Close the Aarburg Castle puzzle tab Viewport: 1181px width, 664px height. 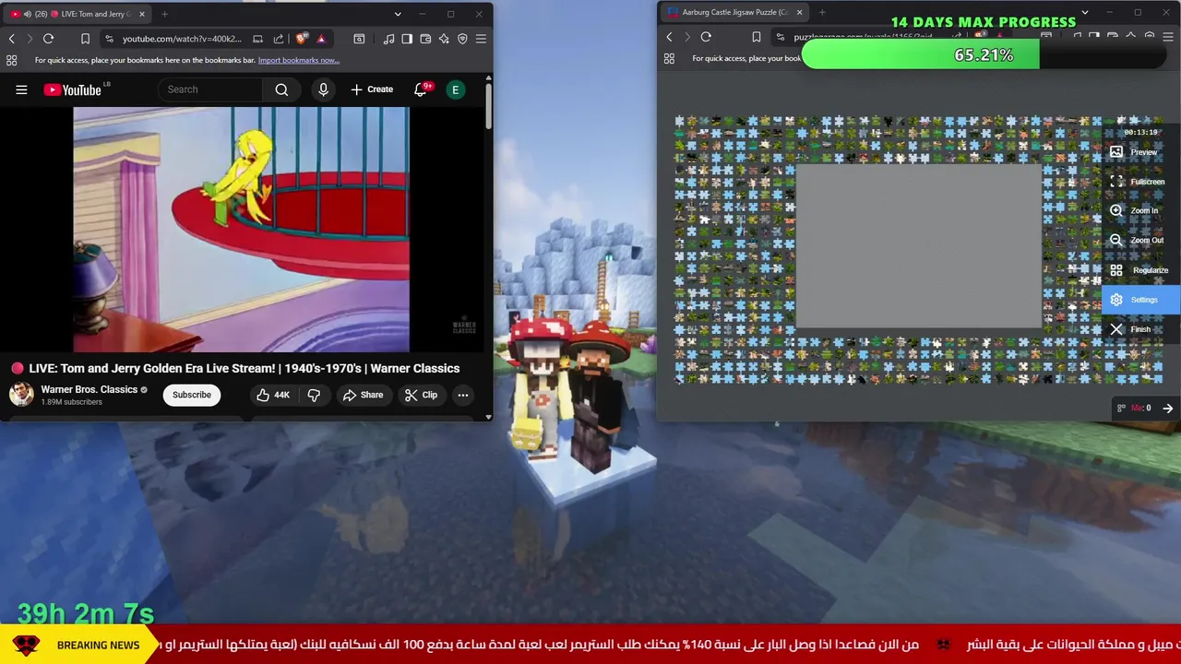(x=799, y=12)
